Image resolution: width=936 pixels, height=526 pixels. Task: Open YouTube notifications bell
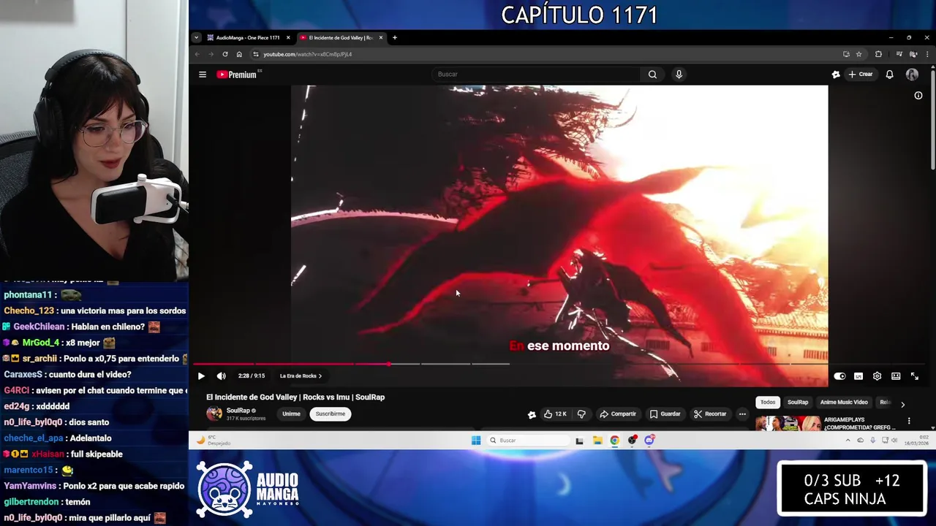click(889, 75)
